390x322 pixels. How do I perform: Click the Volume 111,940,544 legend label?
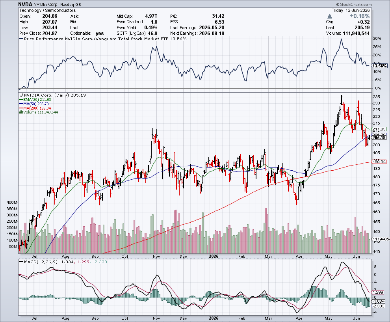click(x=41, y=112)
